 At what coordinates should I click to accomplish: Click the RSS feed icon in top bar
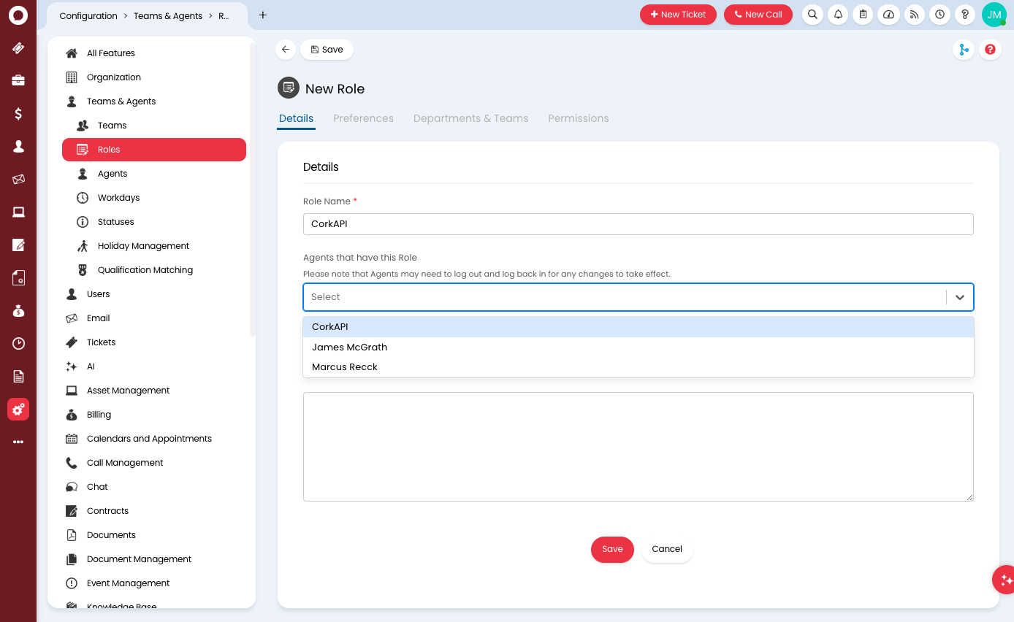click(x=914, y=15)
